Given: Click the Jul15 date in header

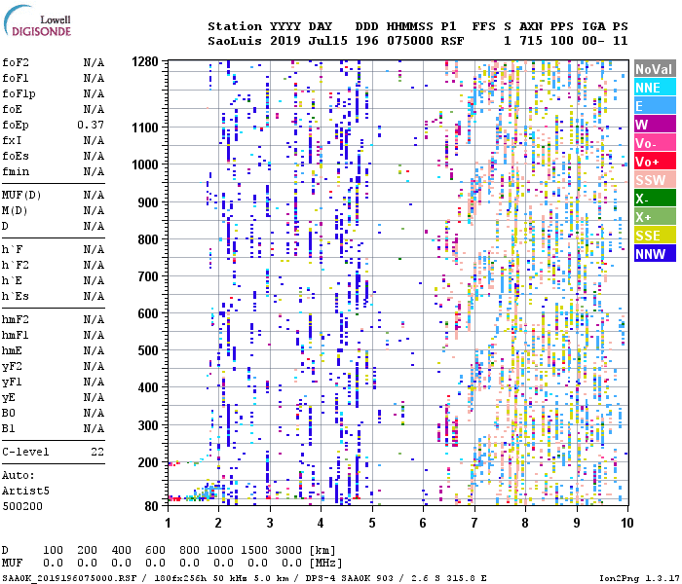Looking at the screenshot, I should [x=328, y=41].
